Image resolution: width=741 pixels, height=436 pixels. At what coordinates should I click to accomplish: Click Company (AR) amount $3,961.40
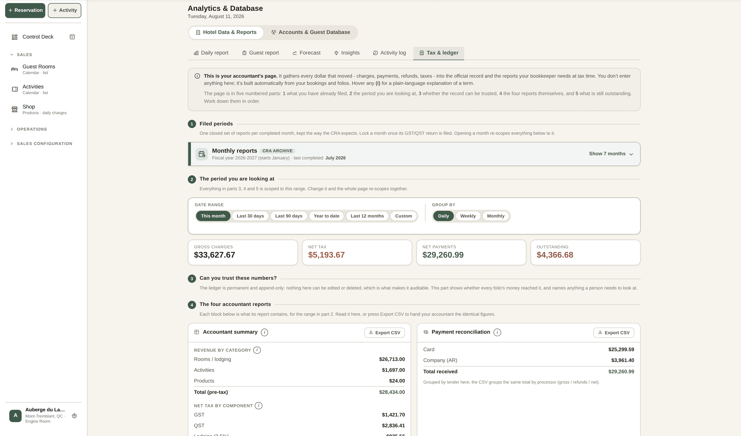click(x=622, y=360)
